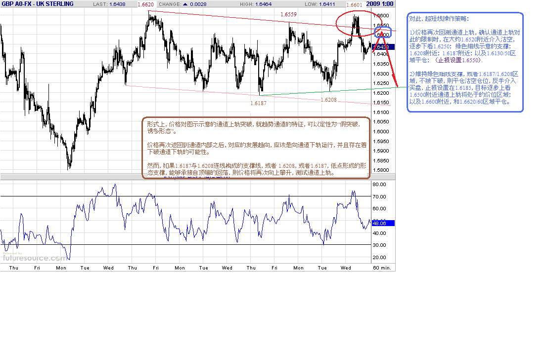This screenshot has width=548, height=347.
Task: Click the 1.5800 price axis label
Action: click(381, 170)
